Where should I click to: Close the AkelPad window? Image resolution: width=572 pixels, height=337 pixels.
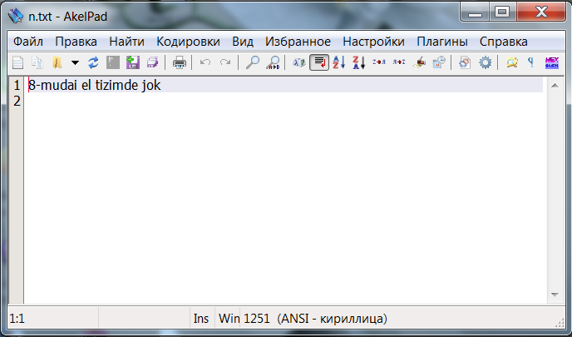tap(541, 12)
